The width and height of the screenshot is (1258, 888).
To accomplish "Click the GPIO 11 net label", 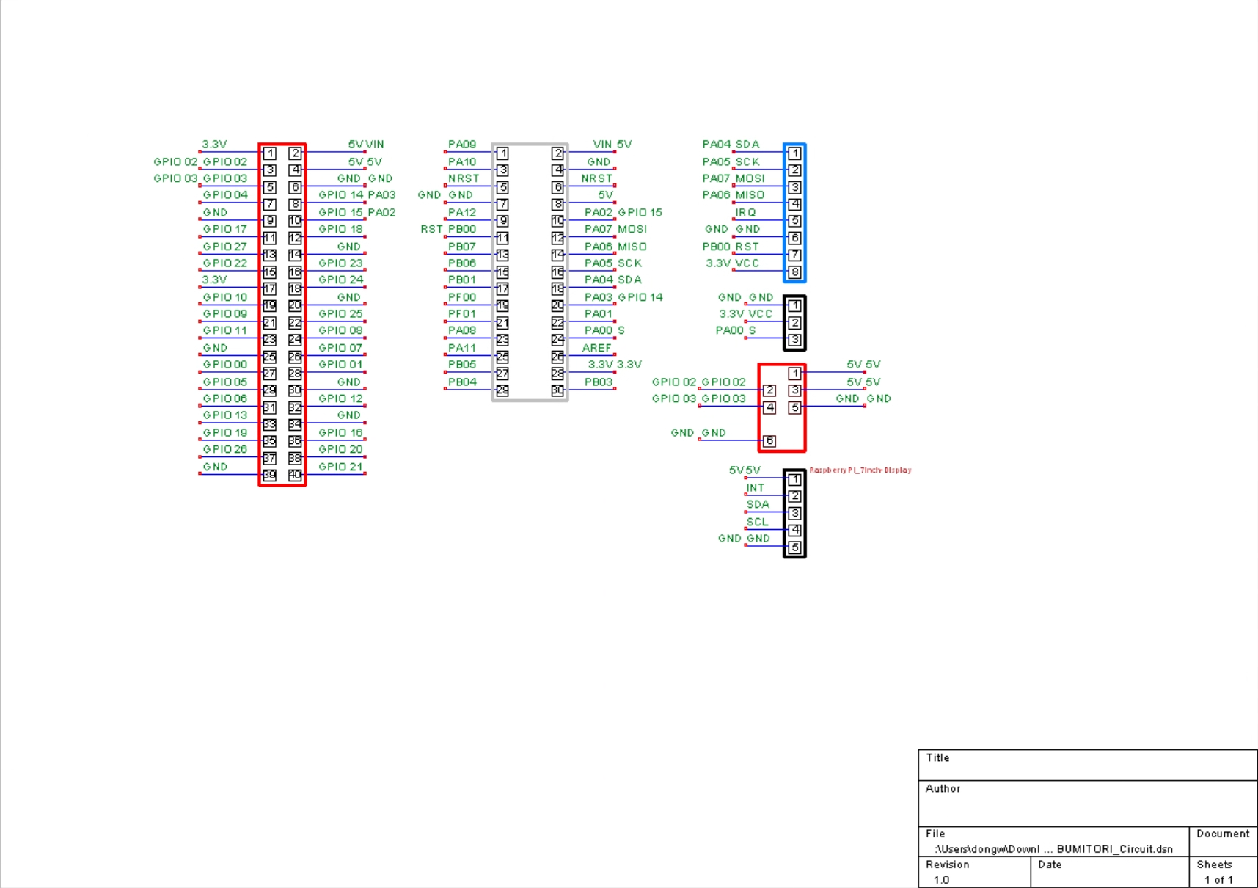I will pos(224,330).
